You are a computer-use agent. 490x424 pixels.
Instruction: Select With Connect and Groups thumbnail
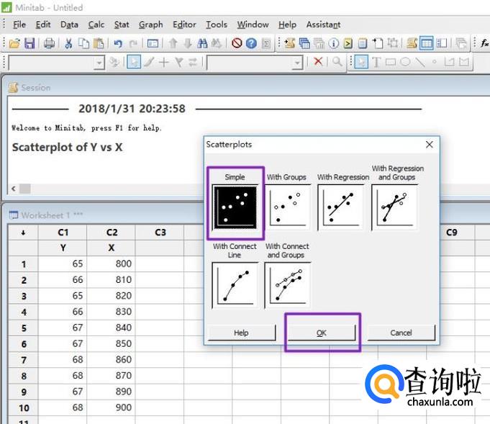(288, 286)
